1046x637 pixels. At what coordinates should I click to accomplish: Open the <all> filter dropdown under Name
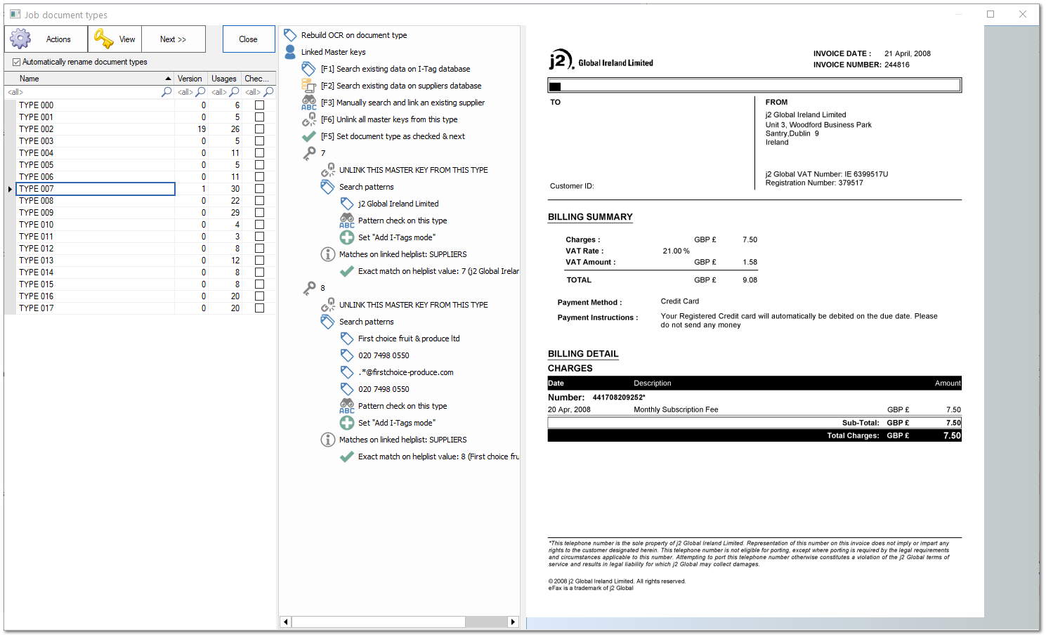pyautogui.click(x=15, y=91)
